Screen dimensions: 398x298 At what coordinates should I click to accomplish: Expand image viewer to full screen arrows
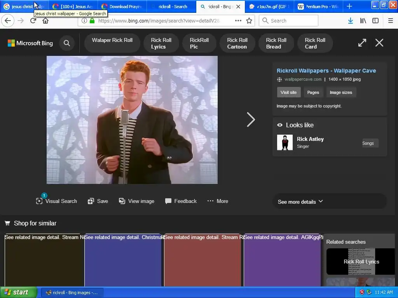(x=362, y=43)
